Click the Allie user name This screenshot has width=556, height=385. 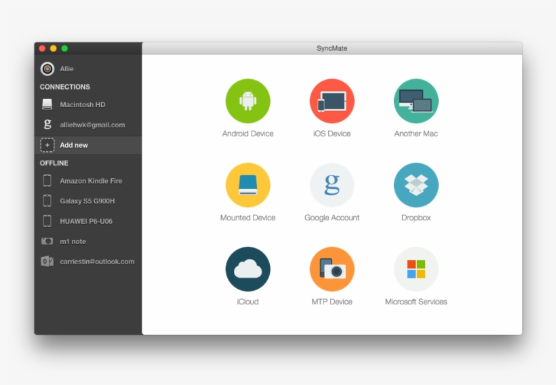pyautogui.click(x=66, y=68)
